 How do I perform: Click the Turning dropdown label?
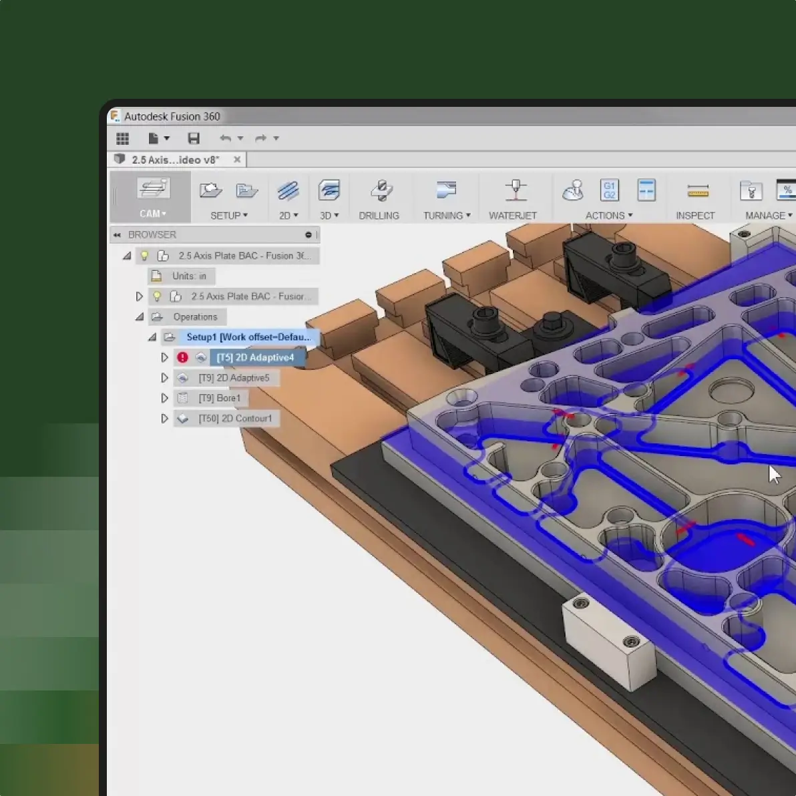[x=446, y=215]
